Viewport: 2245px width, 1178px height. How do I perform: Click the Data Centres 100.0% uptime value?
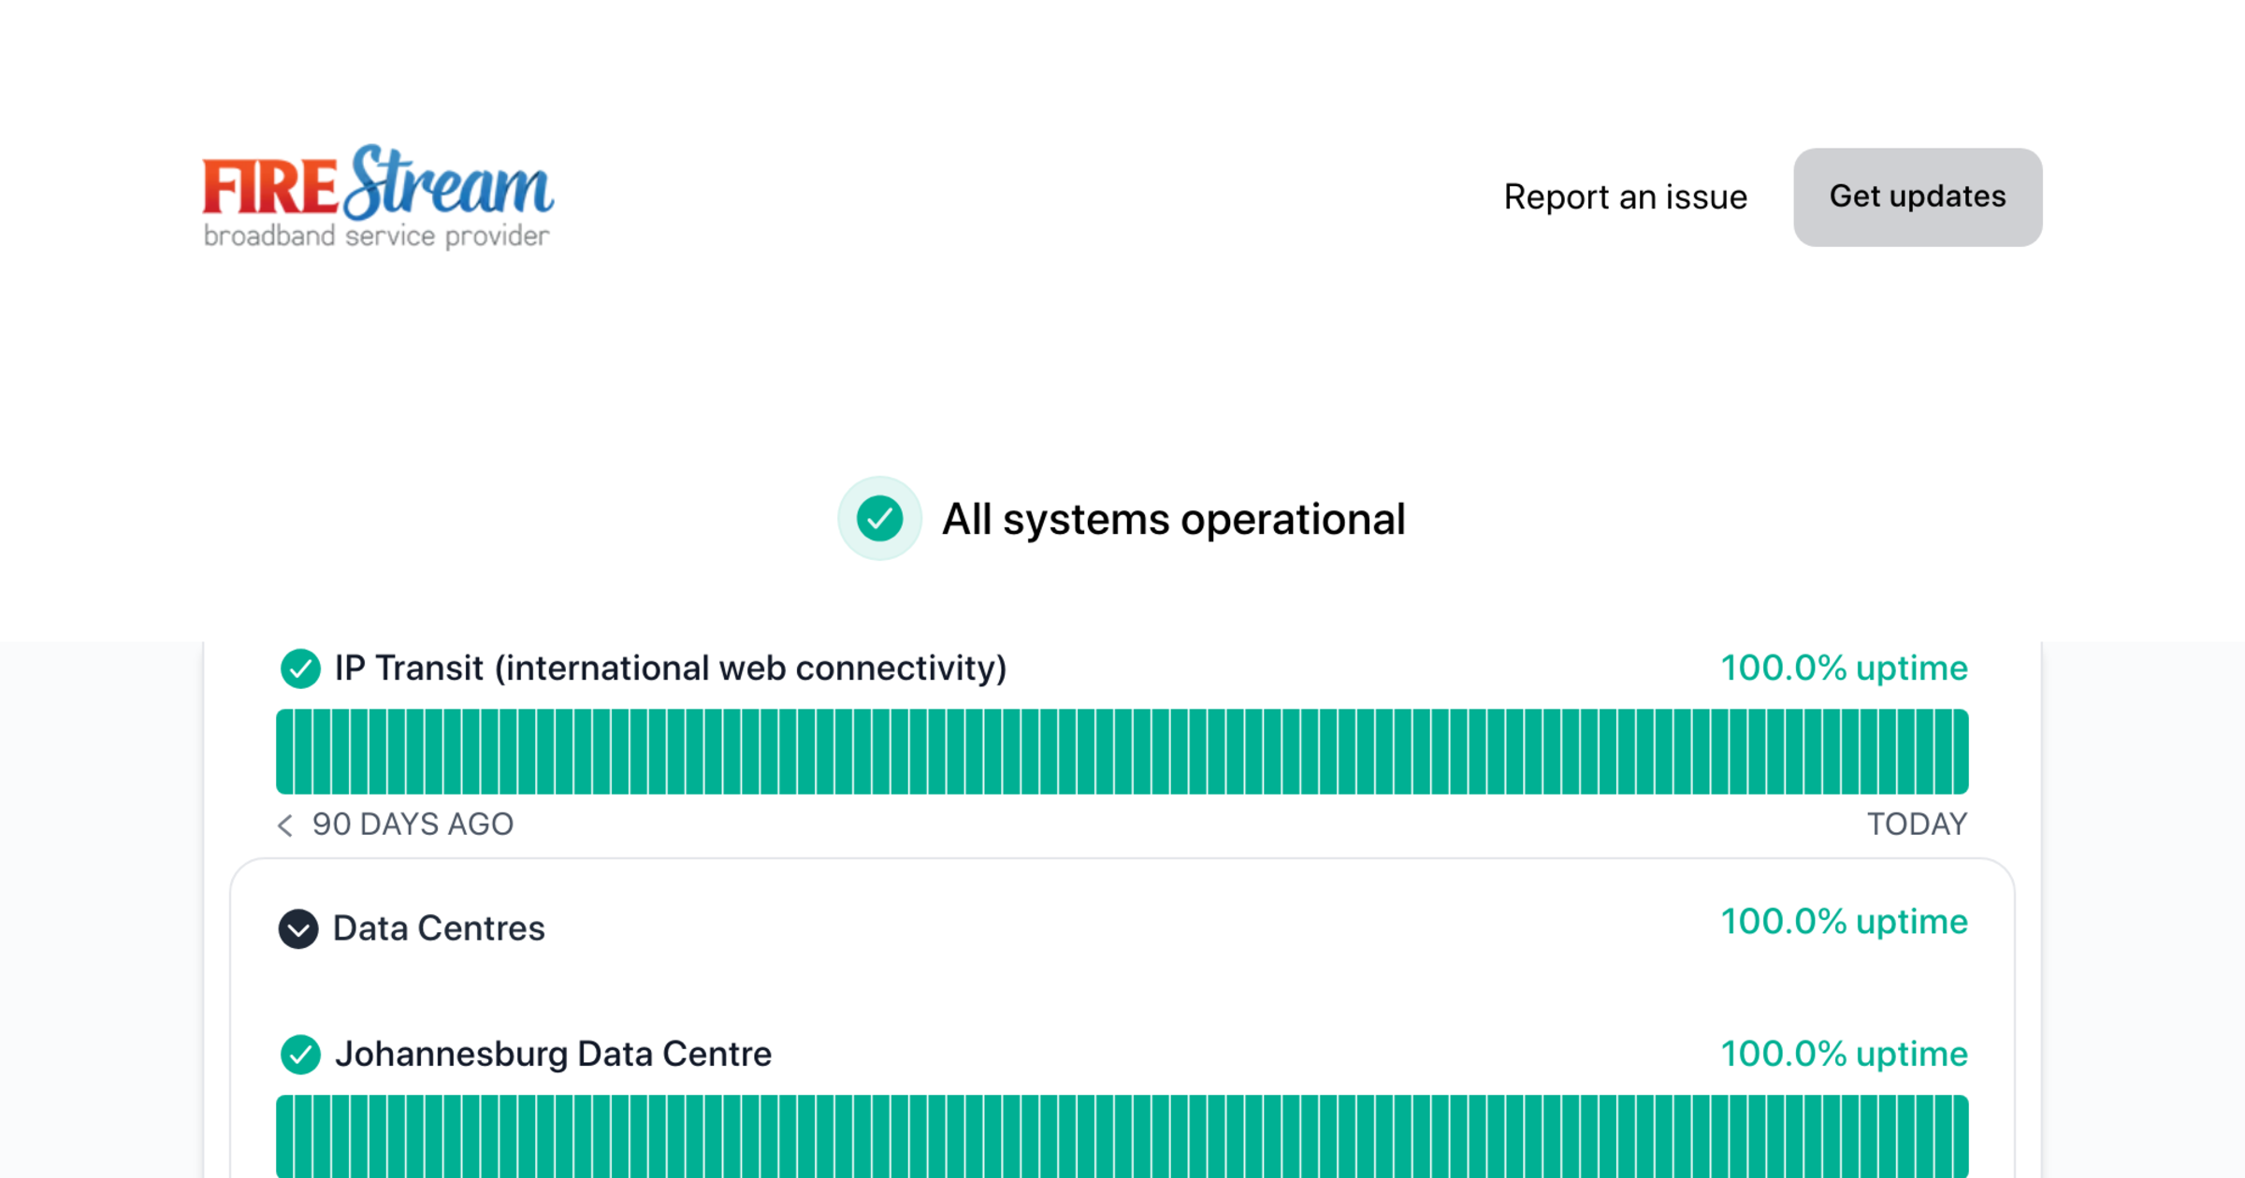(x=1844, y=922)
